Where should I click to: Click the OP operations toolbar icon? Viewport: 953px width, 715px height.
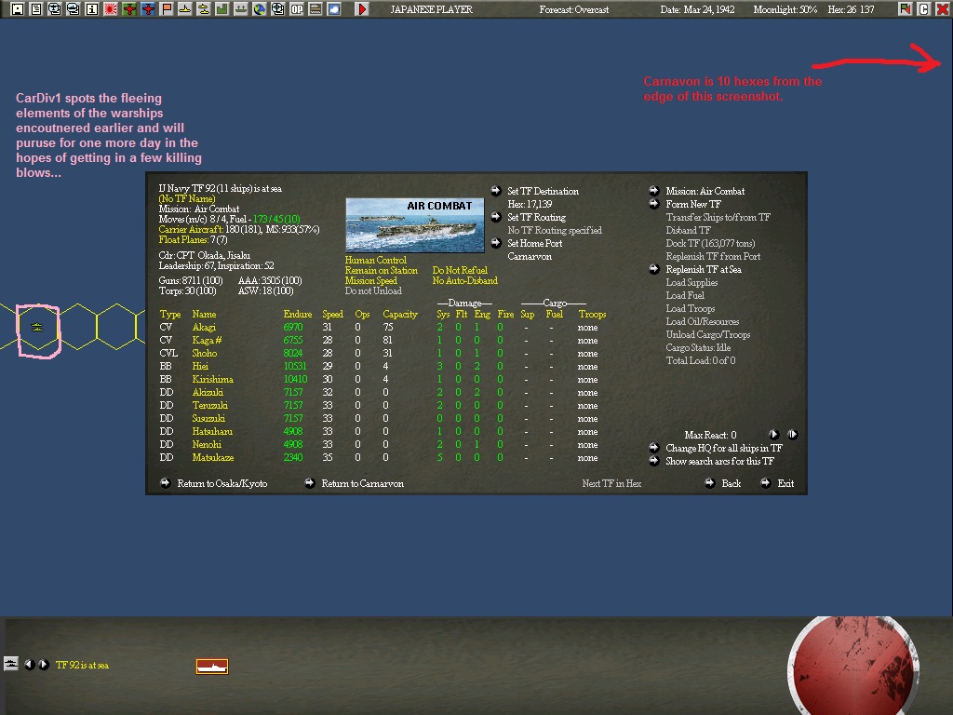[297, 9]
